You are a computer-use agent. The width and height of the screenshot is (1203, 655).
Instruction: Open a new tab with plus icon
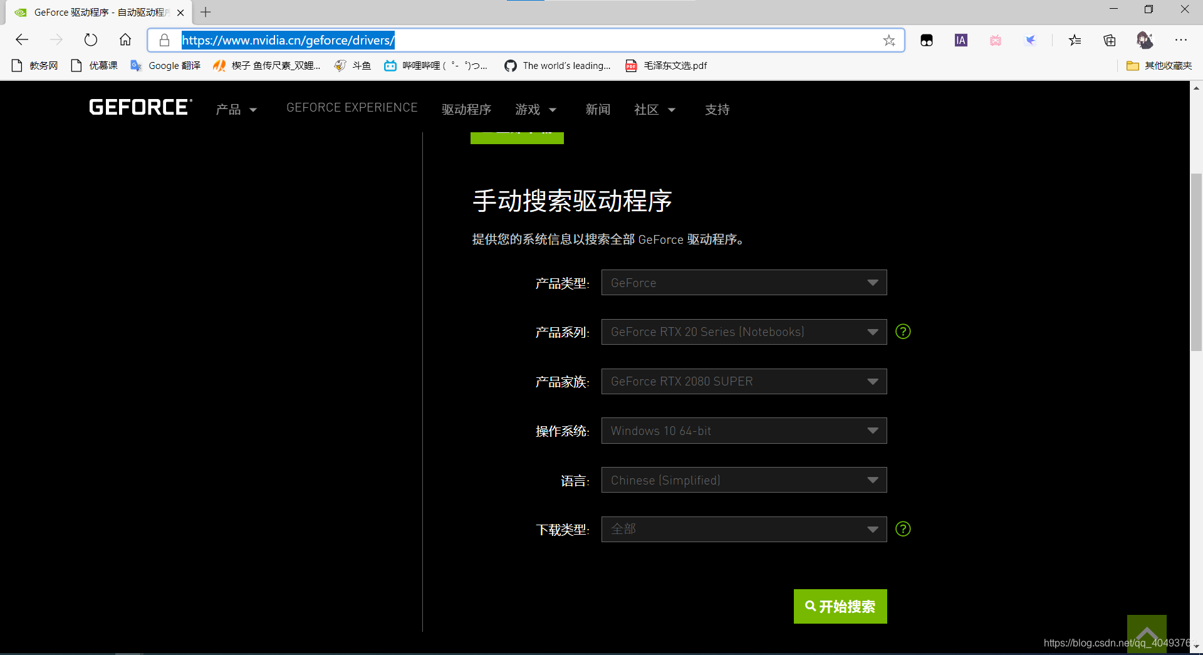(x=206, y=12)
